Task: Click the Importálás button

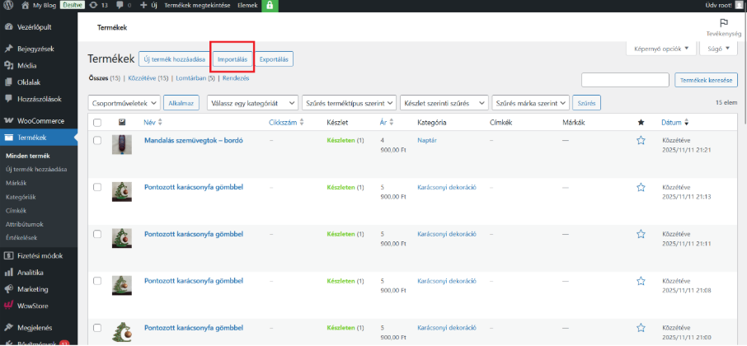Action: coord(232,59)
